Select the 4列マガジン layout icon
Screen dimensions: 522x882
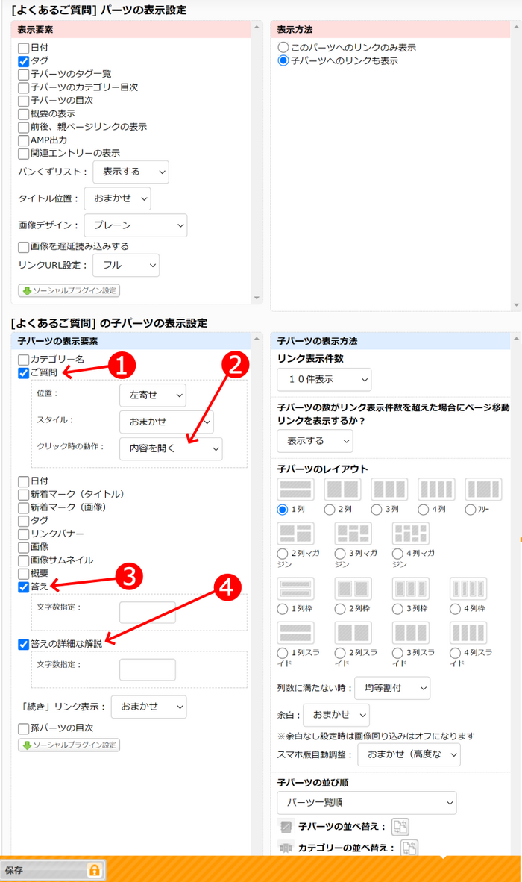(411, 534)
